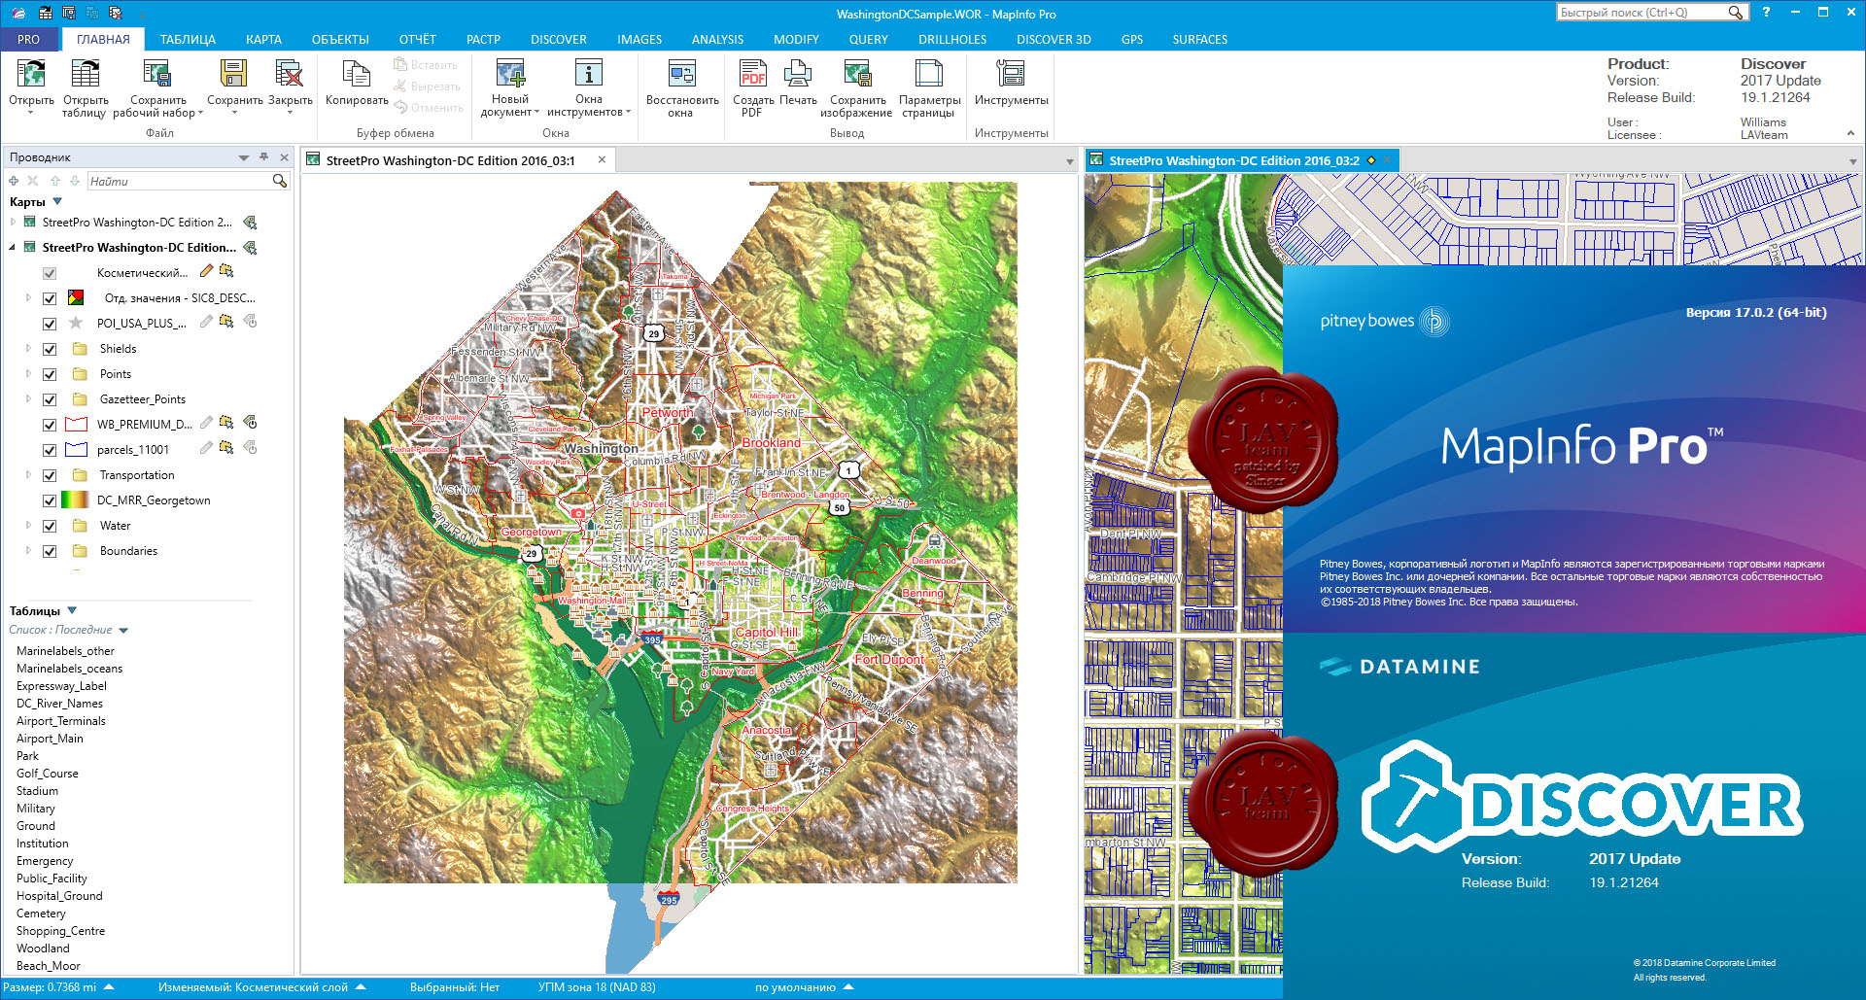Click the Новый документ map icon
The image size is (1866, 1000).
click(x=510, y=73)
